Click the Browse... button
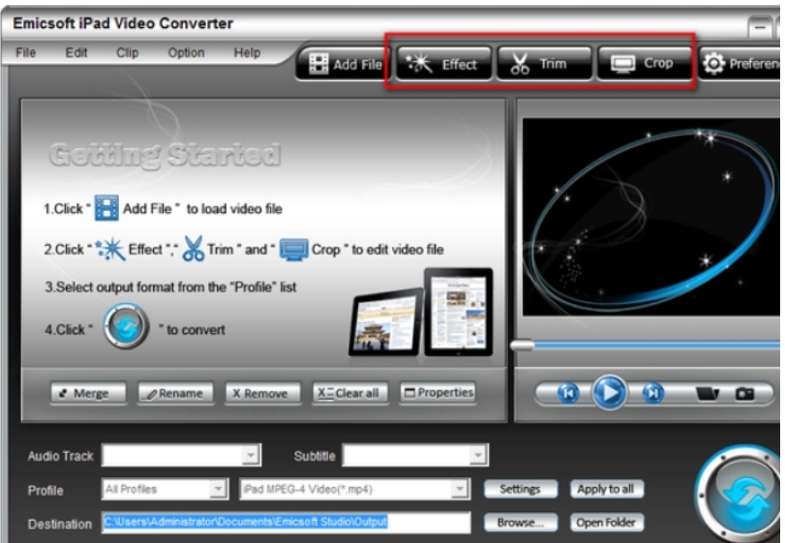Image resolution: width=785 pixels, height=543 pixels. (x=520, y=523)
